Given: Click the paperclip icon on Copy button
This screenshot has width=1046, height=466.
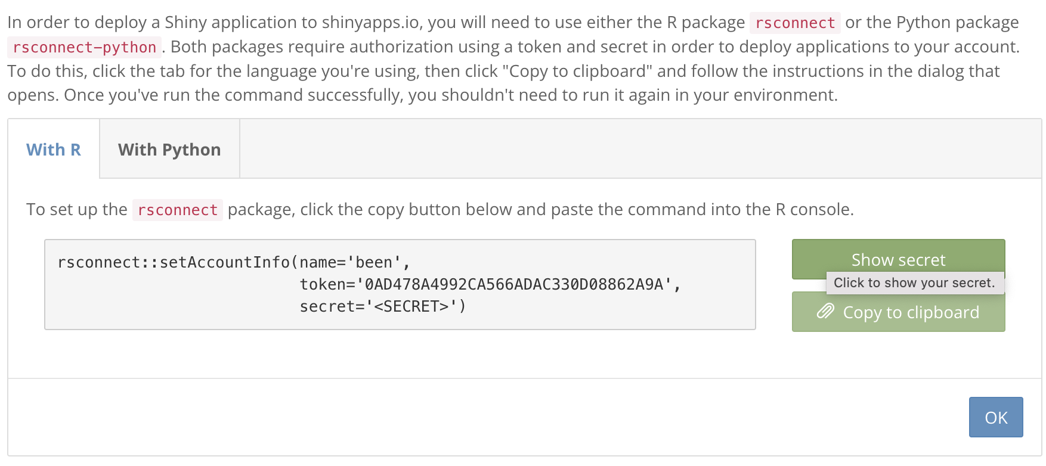Looking at the screenshot, I should [826, 311].
